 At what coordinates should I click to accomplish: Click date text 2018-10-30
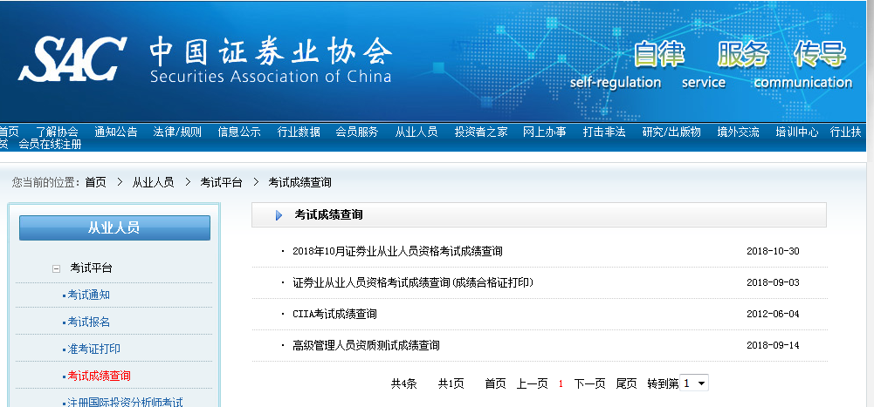(773, 251)
